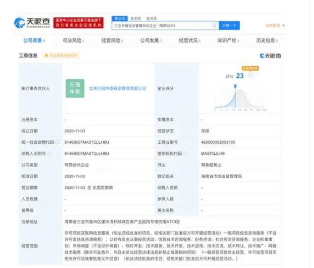This screenshot has width=314, height=268.
Task: Click the 经营范围 description paragraph
Action: tap(170, 246)
